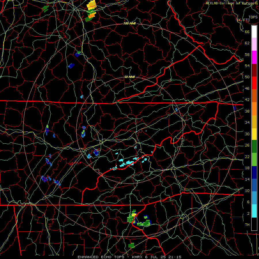Image resolution: width=259 pixels, height=259 pixels.
Task: Click the "30" legend value
Action: pyautogui.click(x=247, y=134)
